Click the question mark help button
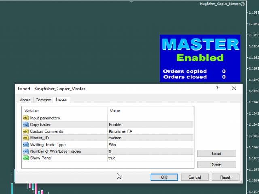The height and width of the screenshot is (194, 259). coord(217,89)
